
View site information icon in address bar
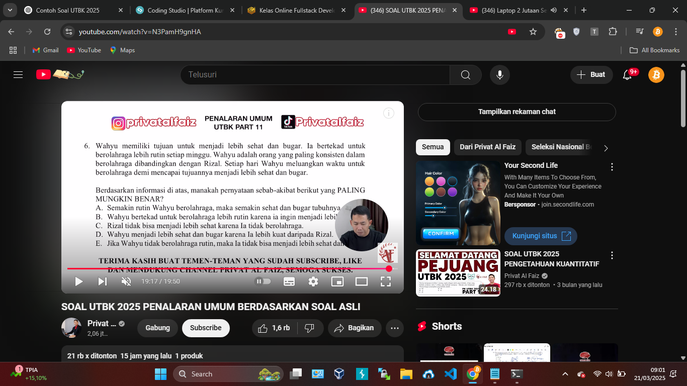point(69,32)
